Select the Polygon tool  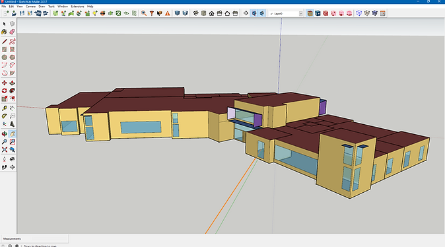click(12, 57)
